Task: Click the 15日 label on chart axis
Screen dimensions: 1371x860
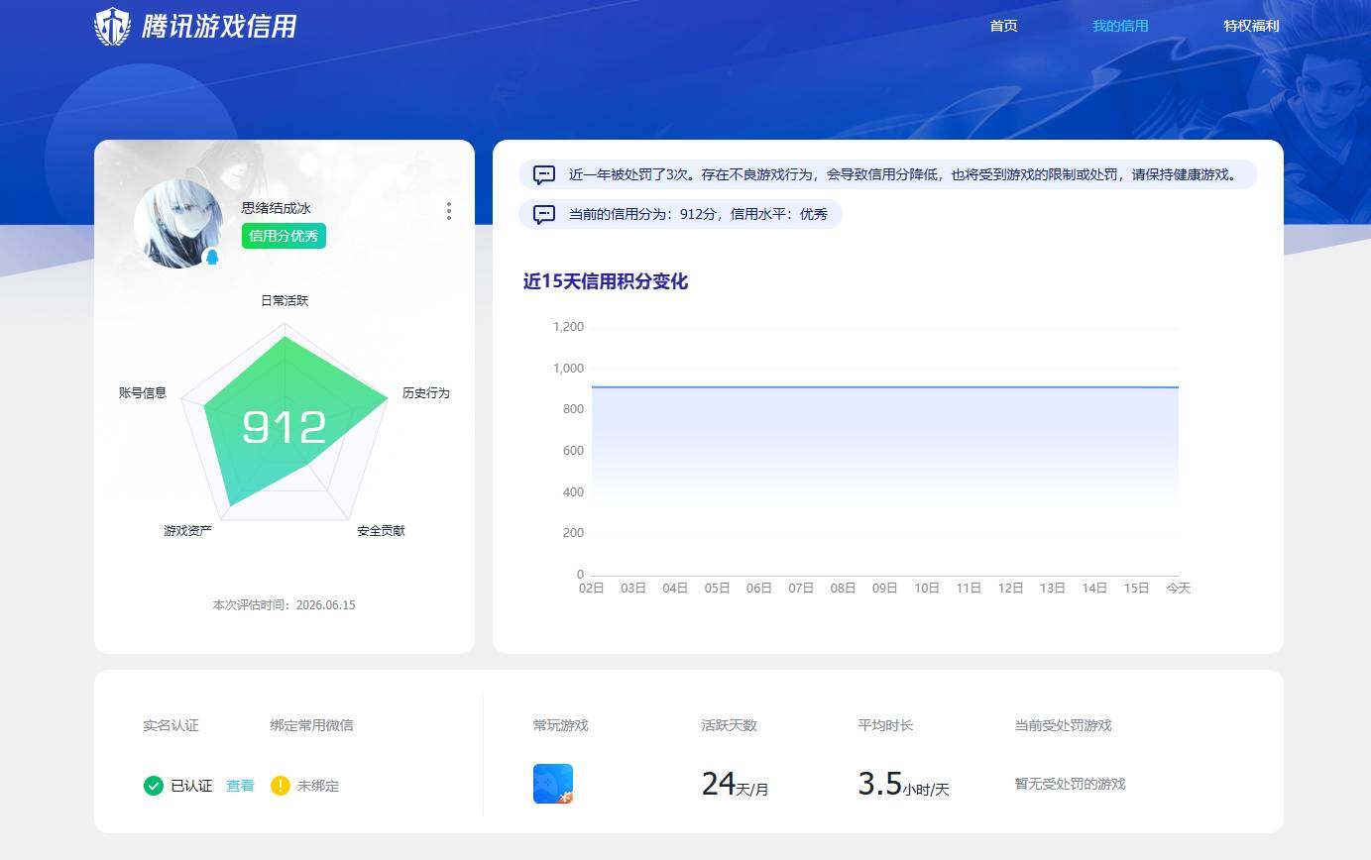Action: pyautogui.click(x=1136, y=588)
